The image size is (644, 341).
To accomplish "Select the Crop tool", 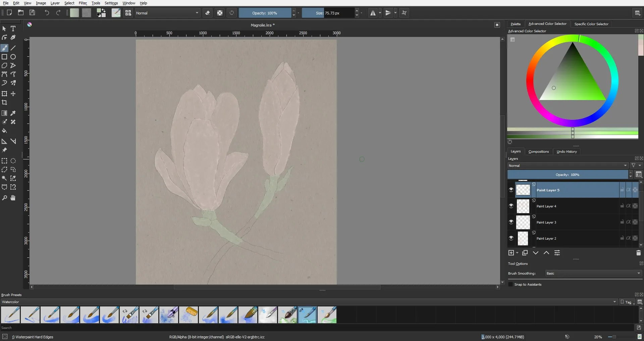I will (x=4, y=103).
